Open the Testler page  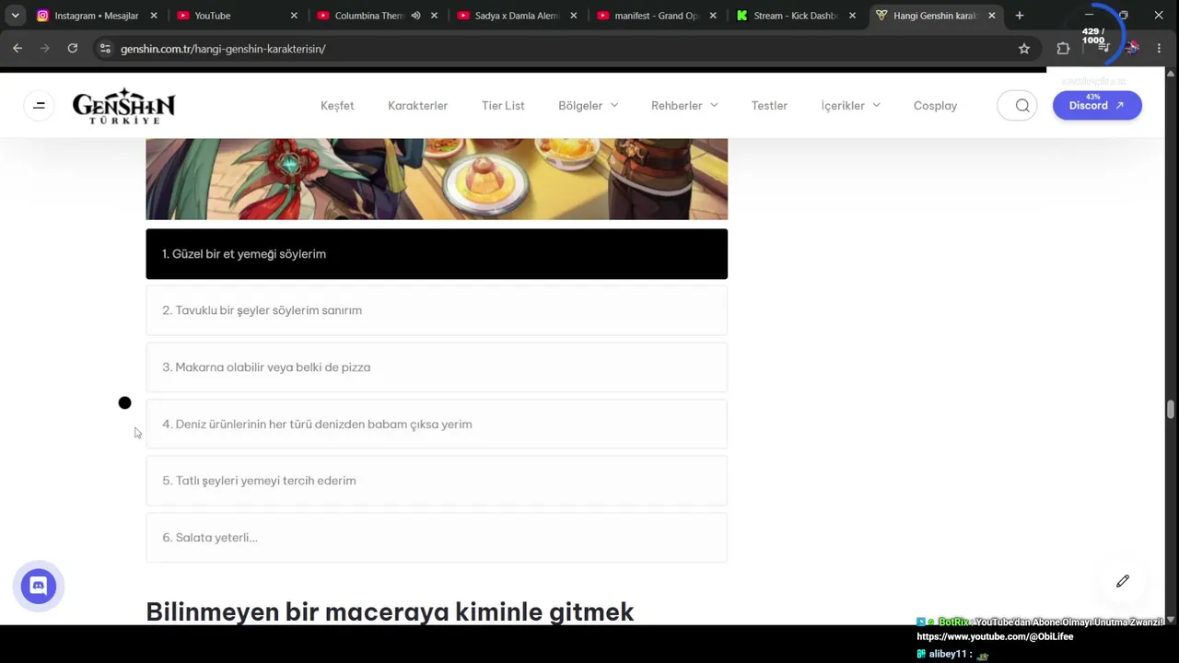(x=769, y=106)
